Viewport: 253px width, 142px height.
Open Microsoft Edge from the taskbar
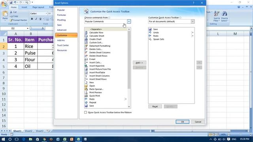pos(24,139)
